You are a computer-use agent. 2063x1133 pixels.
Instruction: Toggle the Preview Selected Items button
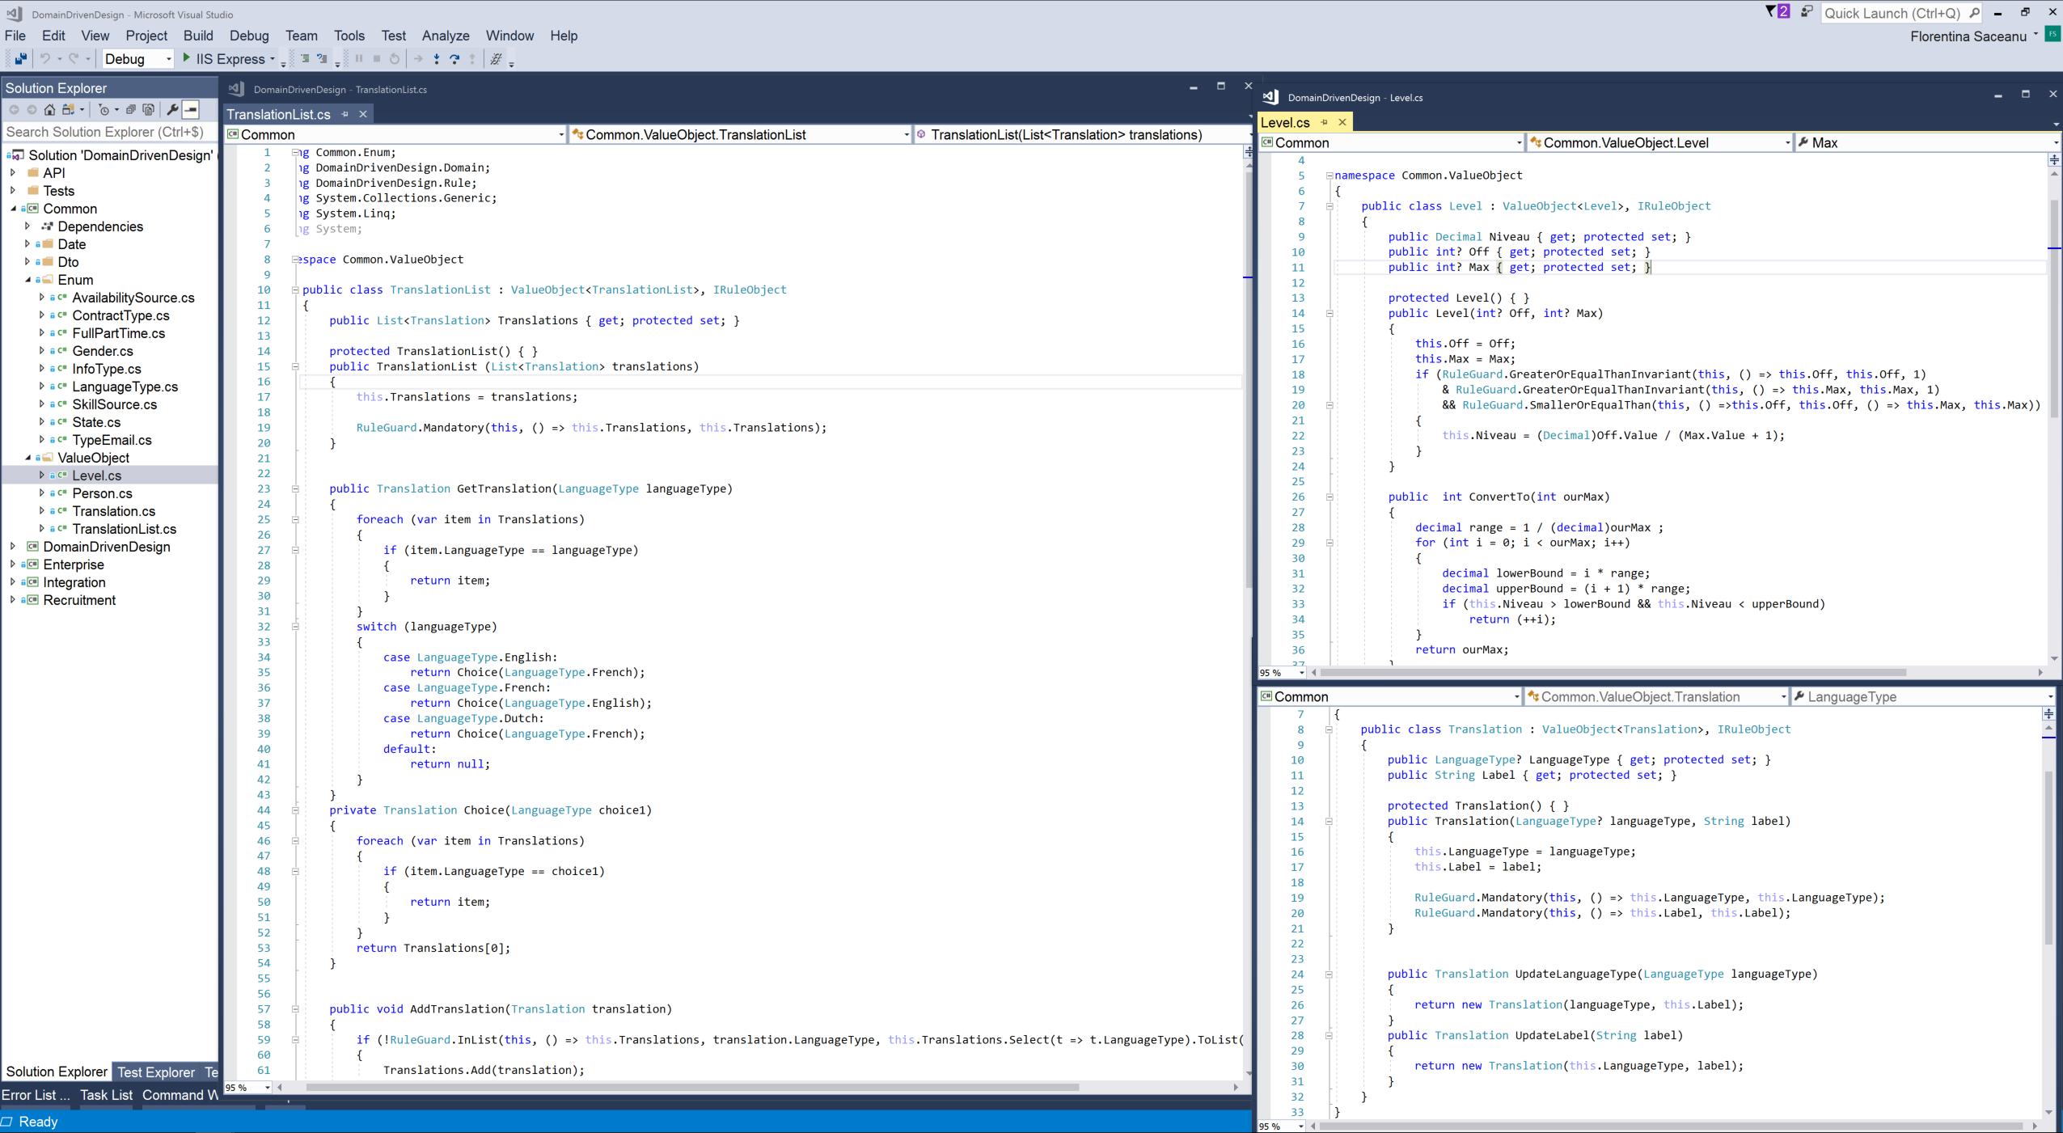(x=191, y=110)
